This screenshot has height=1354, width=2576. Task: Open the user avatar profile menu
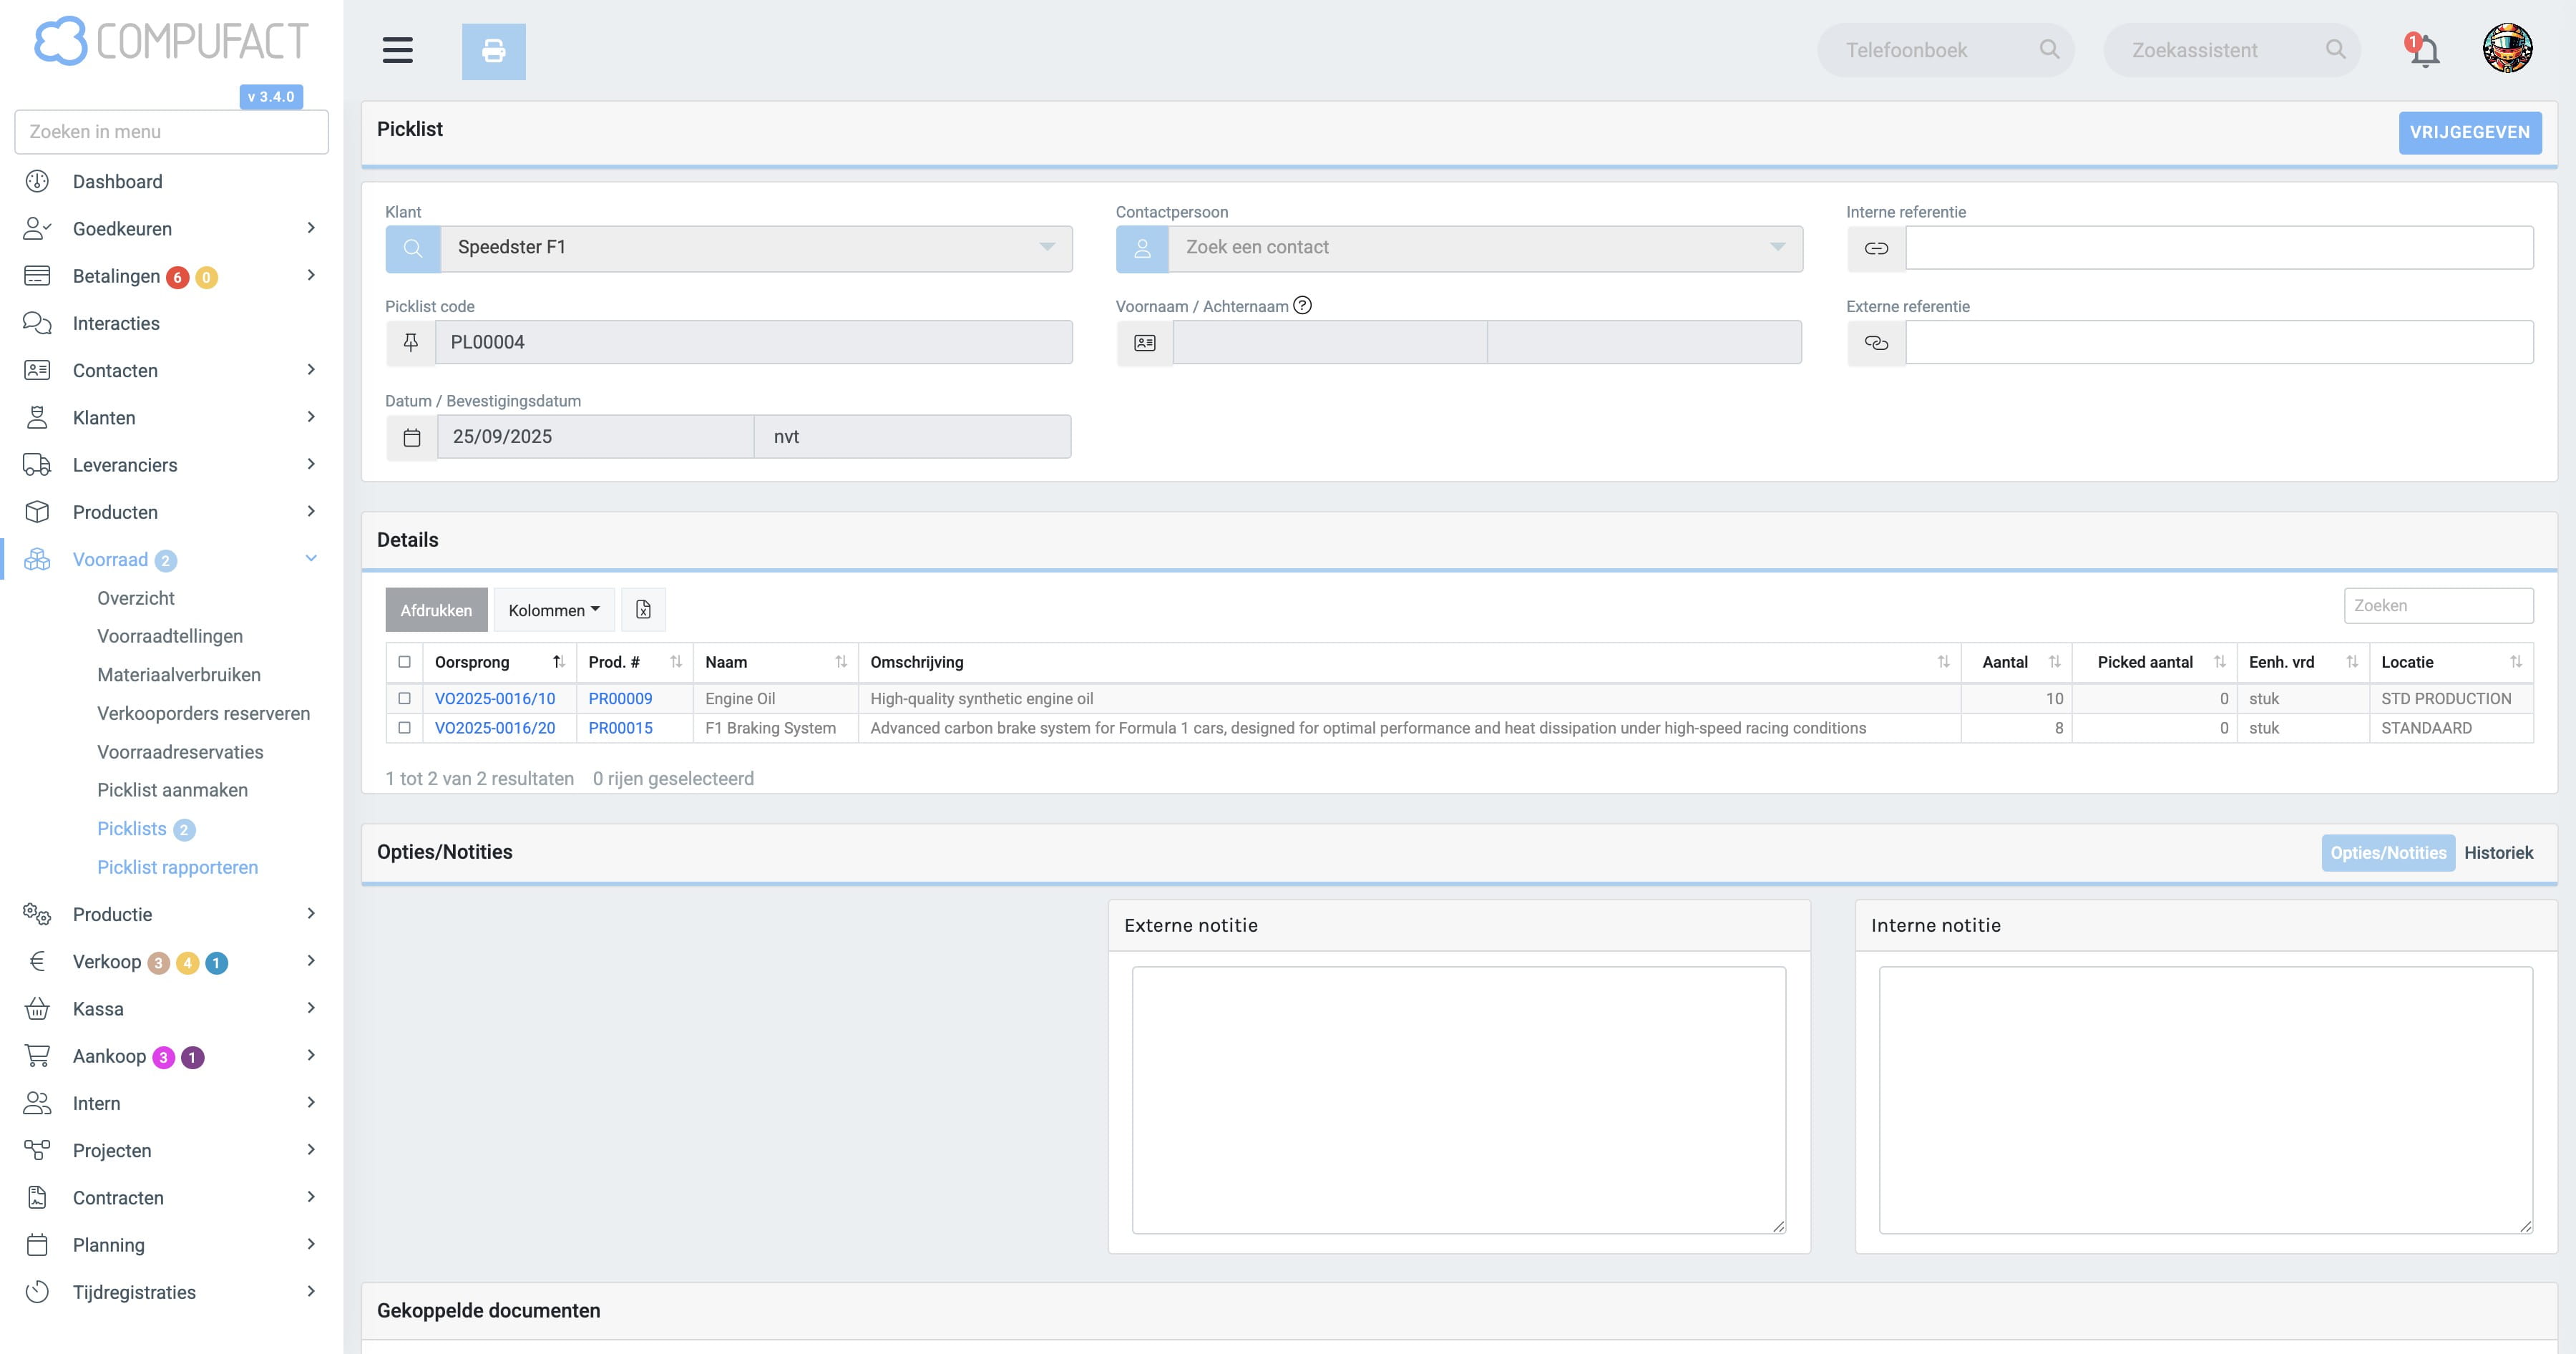[2507, 49]
